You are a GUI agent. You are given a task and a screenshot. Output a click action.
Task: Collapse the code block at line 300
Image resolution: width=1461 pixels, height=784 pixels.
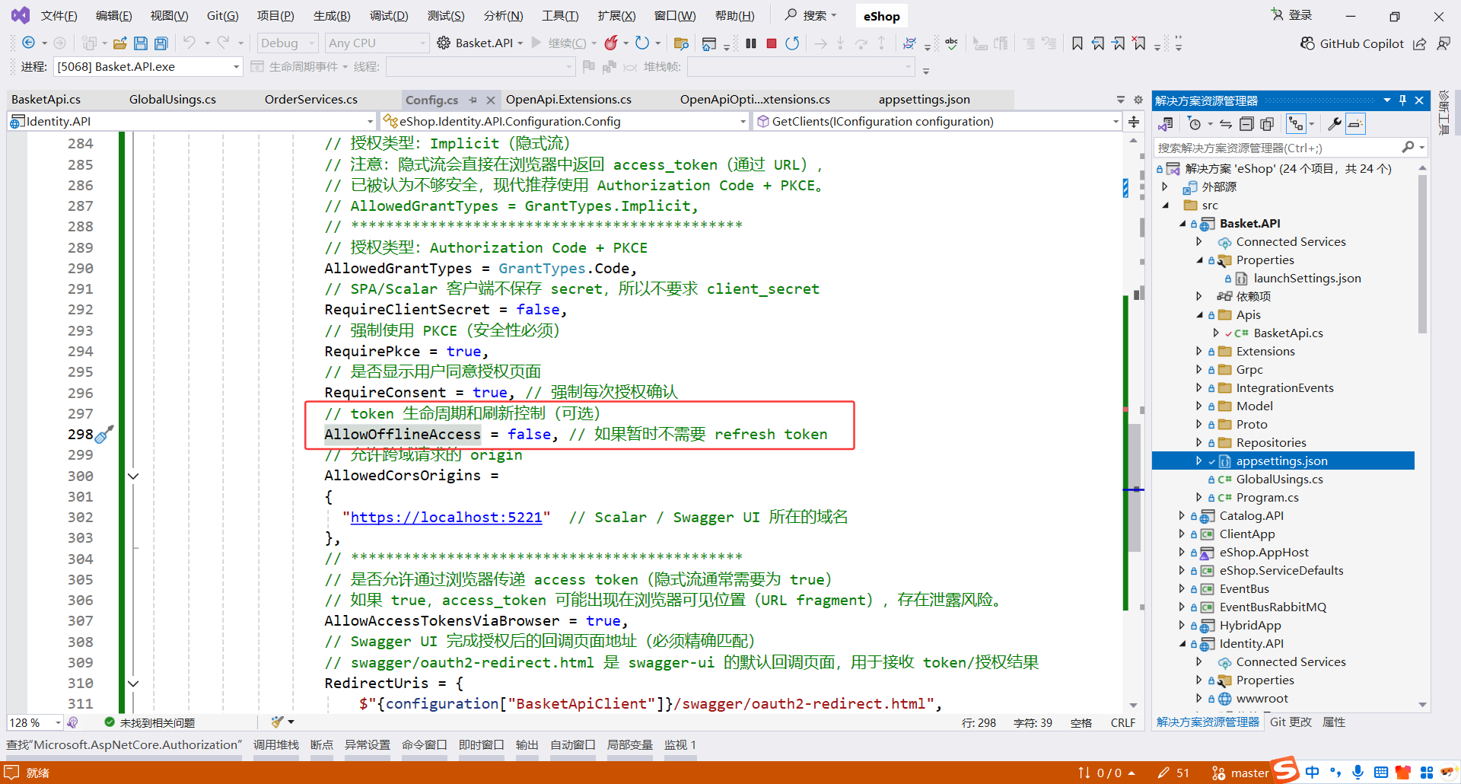(x=133, y=476)
